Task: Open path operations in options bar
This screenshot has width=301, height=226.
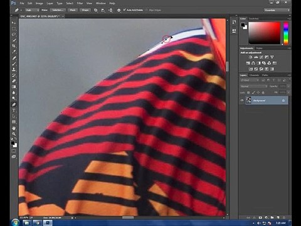Action: 96,10
